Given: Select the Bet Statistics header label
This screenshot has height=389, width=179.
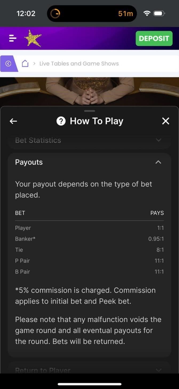Looking at the screenshot, I should 38,140.
